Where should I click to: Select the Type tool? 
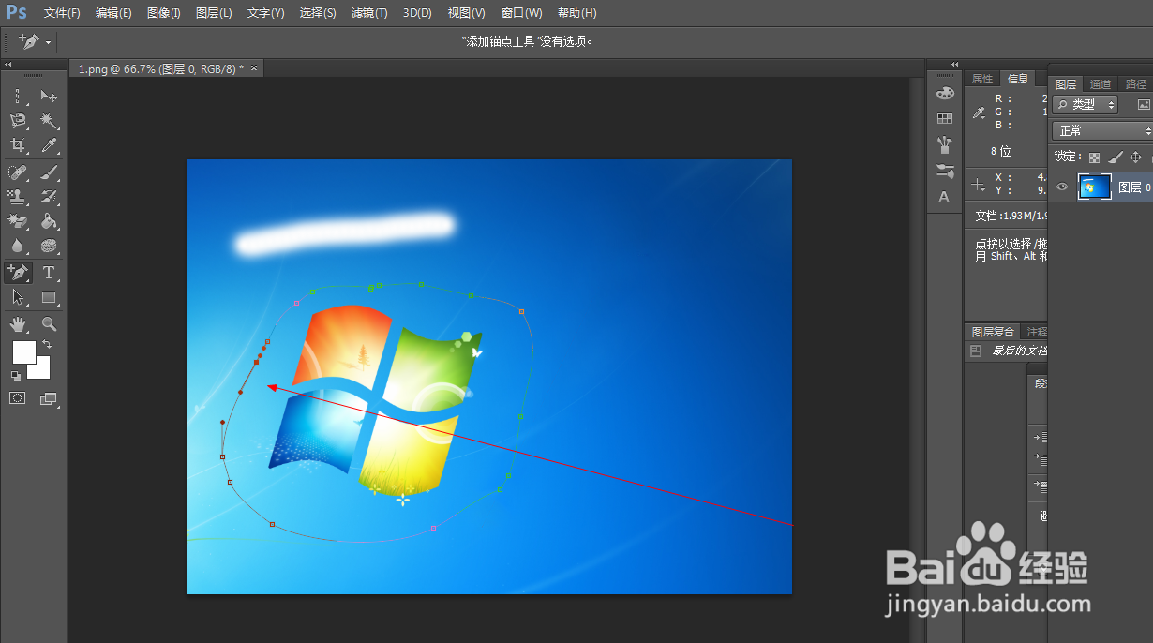coord(49,273)
